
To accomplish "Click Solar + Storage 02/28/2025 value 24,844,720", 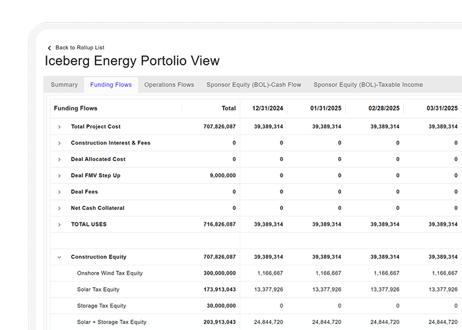I will pyautogui.click(x=385, y=322).
